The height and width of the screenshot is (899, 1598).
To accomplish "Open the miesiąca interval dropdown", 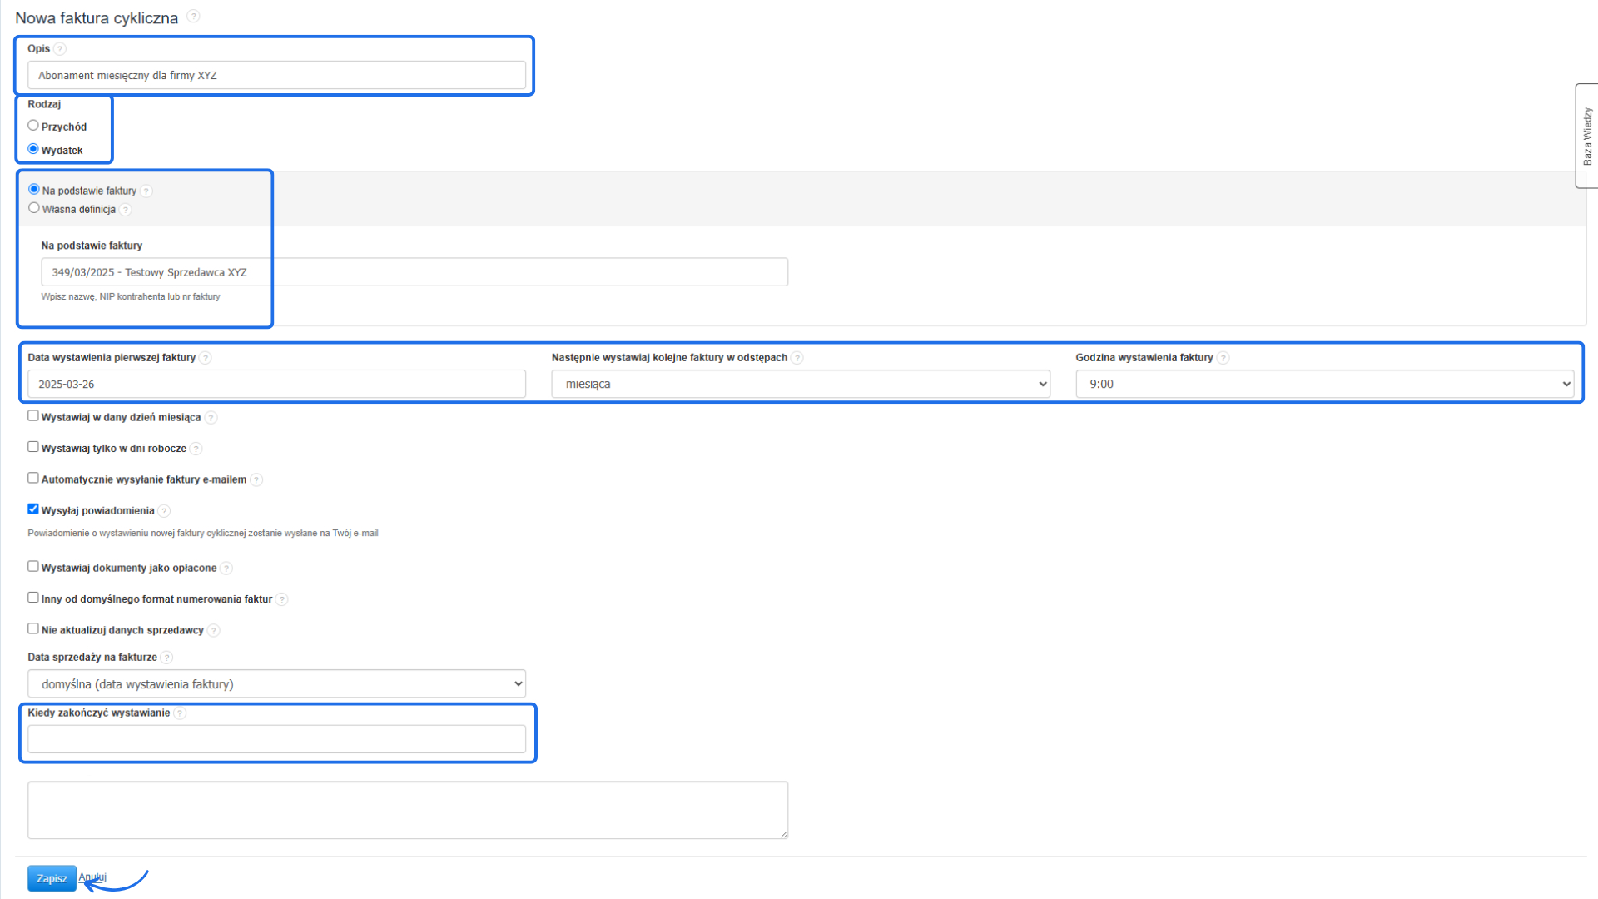I will pos(800,384).
